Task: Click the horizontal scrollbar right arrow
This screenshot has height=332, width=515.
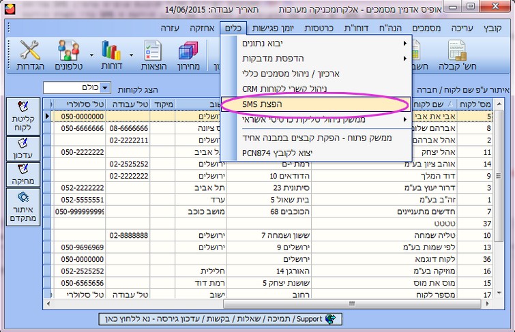Action: [x=488, y=304]
